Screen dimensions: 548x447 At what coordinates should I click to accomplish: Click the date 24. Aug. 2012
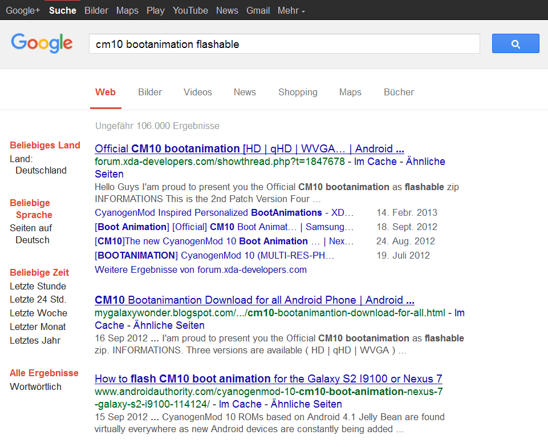click(405, 241)
